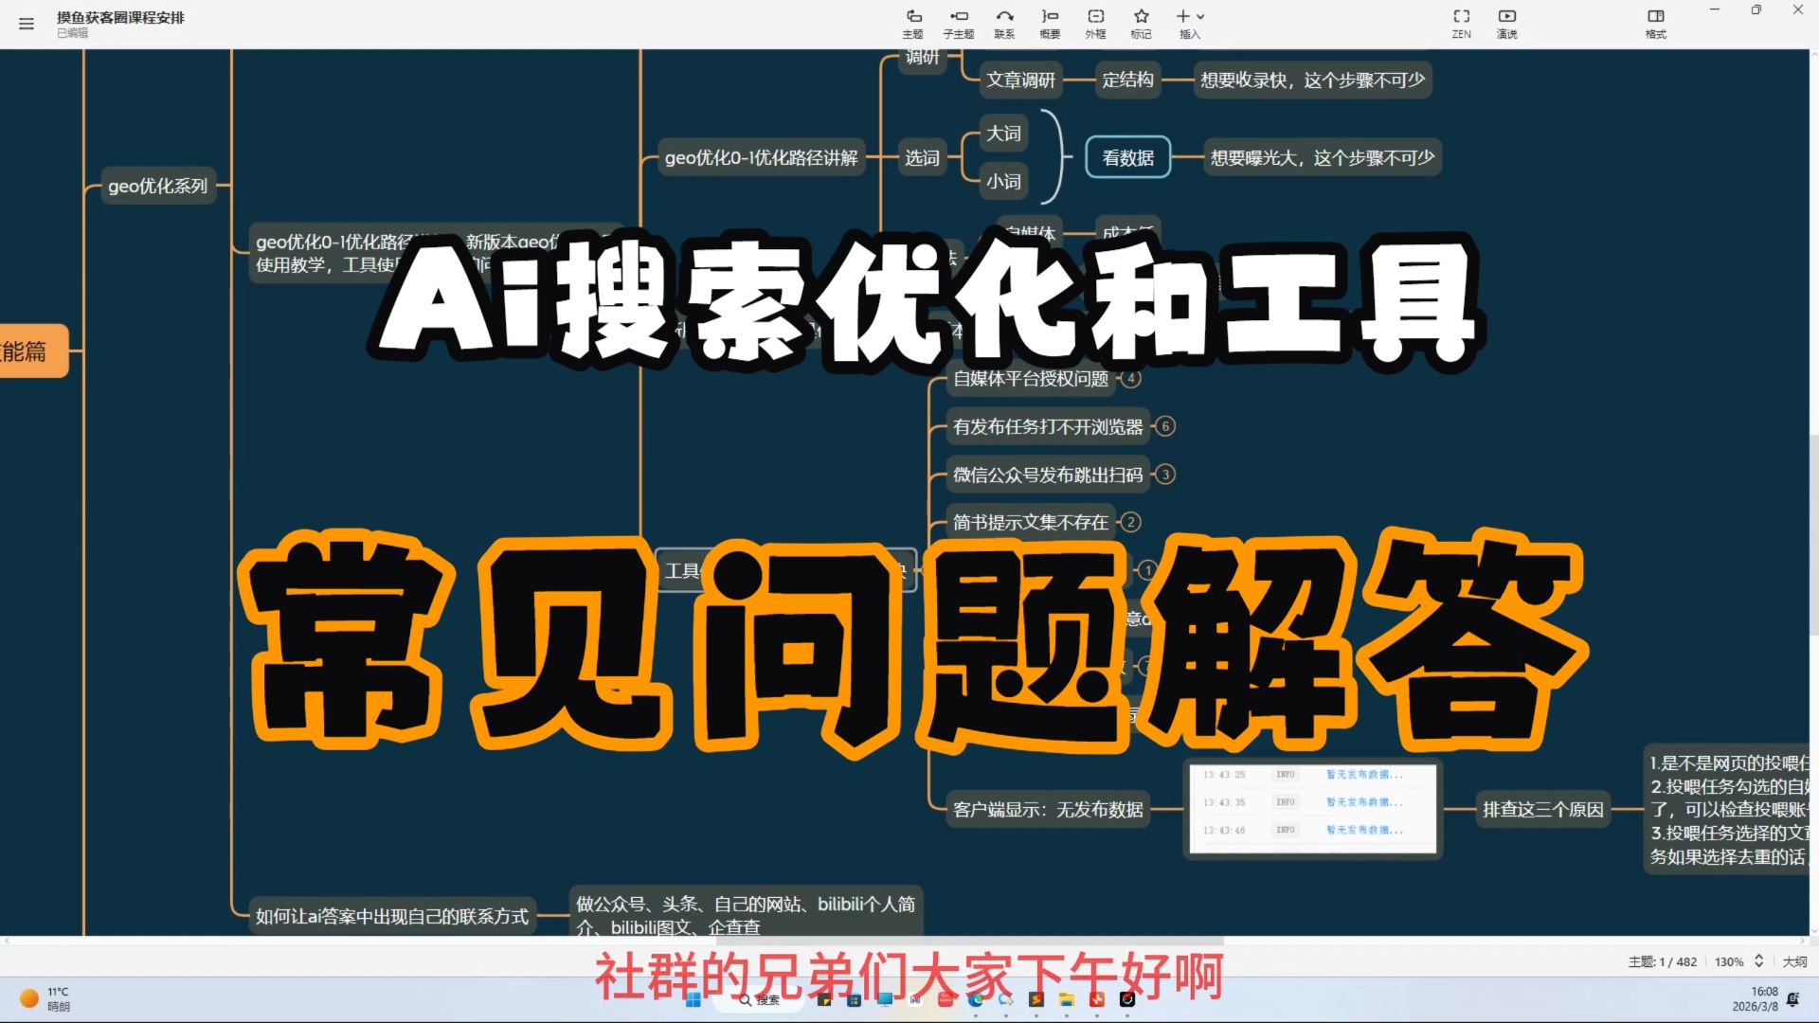1819x1023 pixels.
Task: Open the Windows Start menu
Action: [693, 999]
